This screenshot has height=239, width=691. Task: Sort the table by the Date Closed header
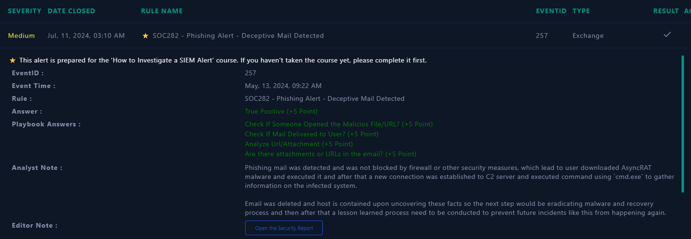pyautogui.click(x=71, y=11)
